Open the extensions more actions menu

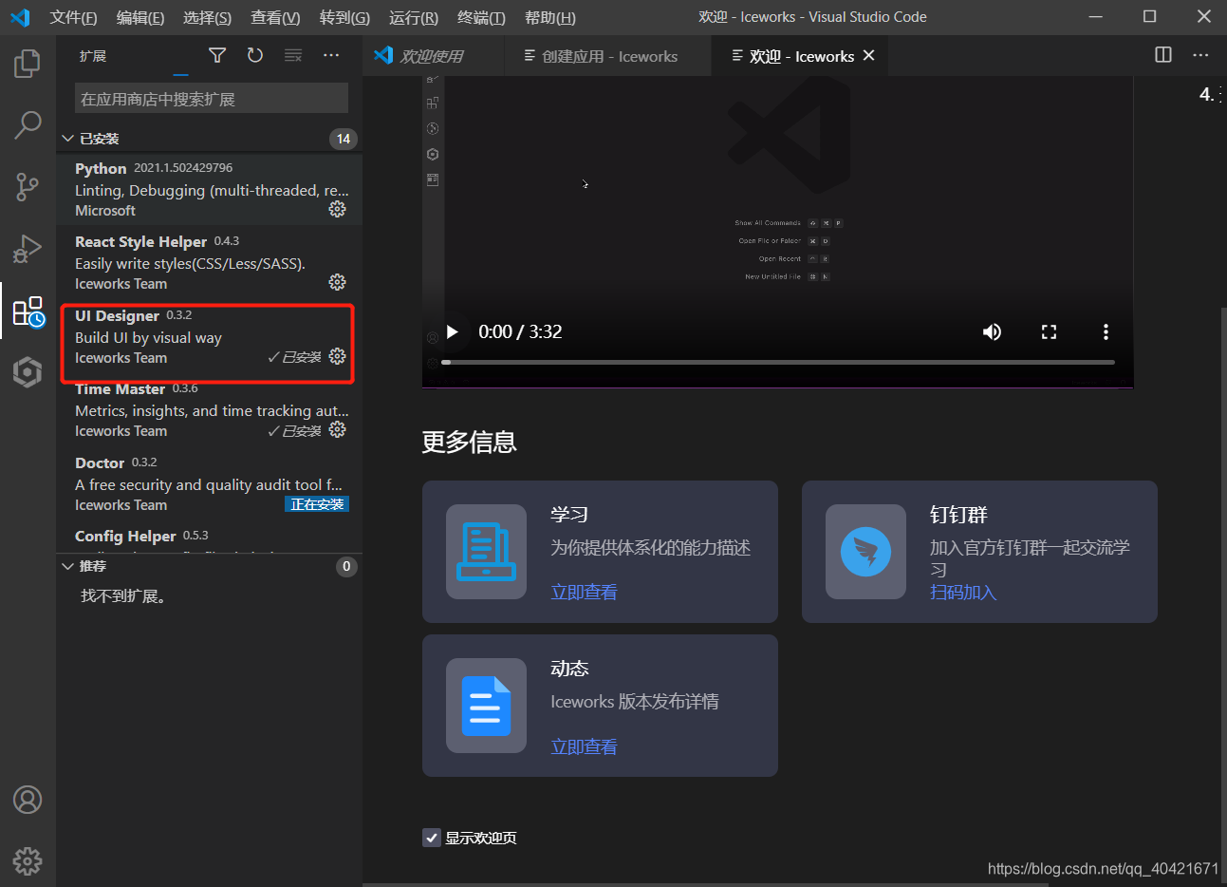[x=331, y=55]
